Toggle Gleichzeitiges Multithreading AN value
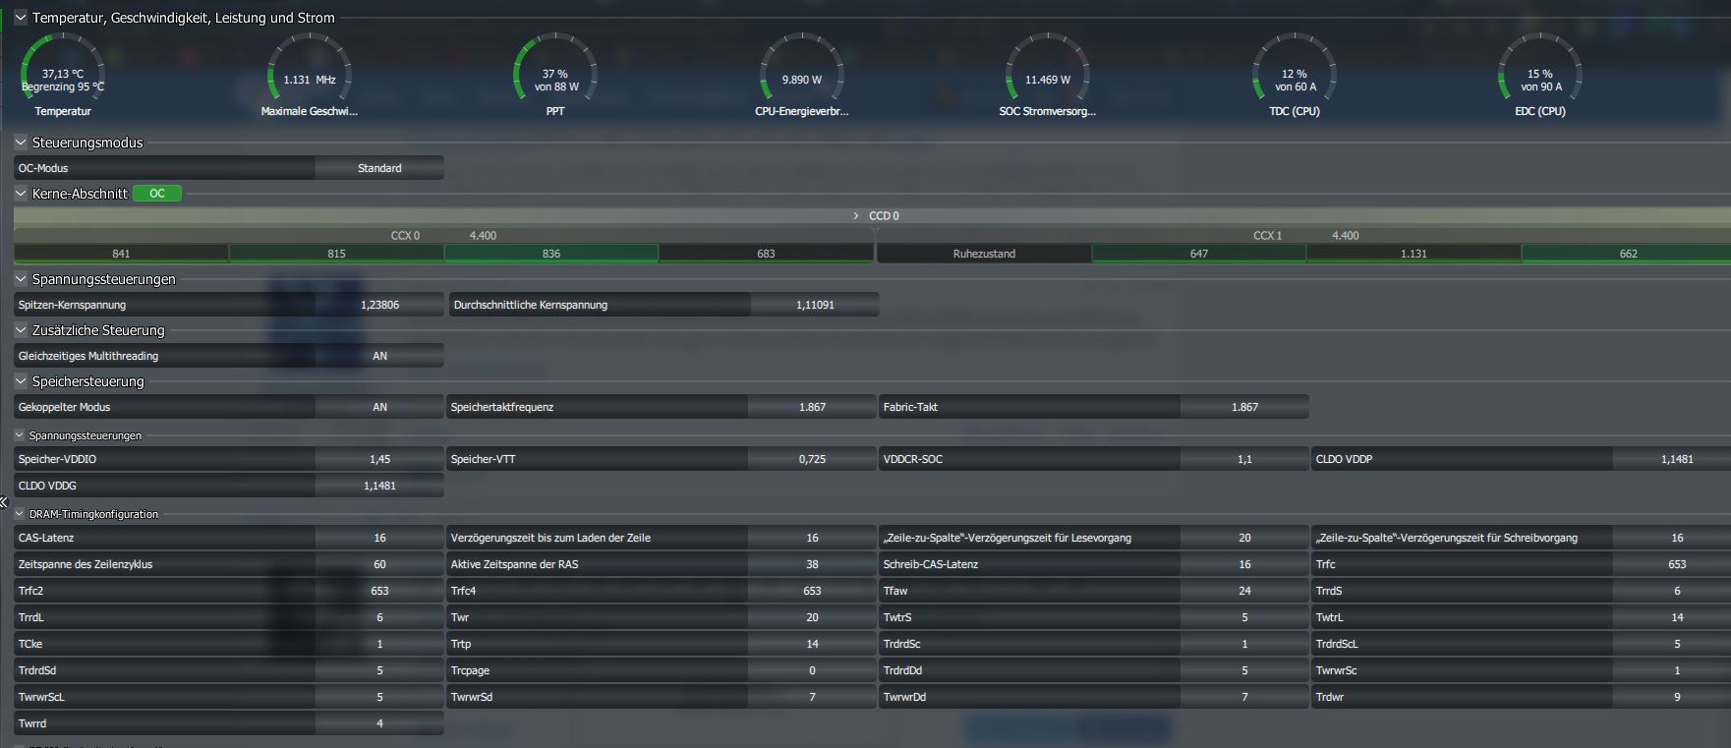 click(x=379, y=356)
